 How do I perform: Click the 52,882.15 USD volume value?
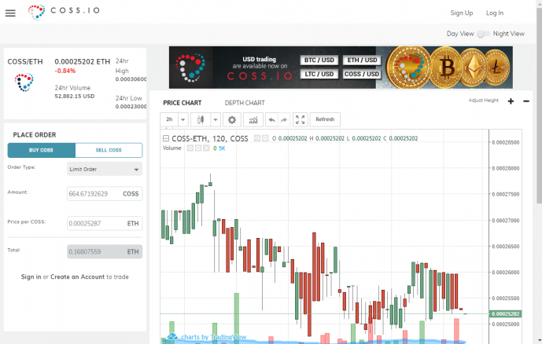pos(74,97)
